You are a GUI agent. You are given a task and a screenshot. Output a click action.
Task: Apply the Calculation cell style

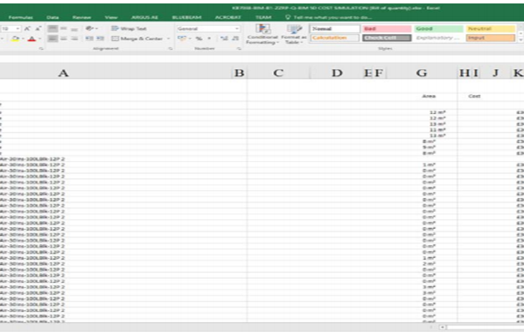pos(335,38)
